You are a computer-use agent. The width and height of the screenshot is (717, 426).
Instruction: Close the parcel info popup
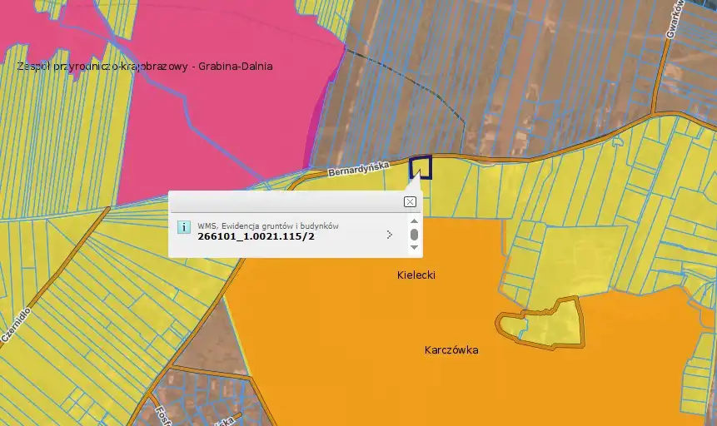tap(410, 202)
